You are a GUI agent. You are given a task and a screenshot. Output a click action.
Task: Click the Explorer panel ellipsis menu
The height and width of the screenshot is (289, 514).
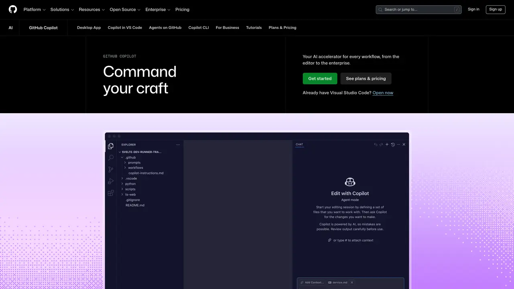pos(178,145)
